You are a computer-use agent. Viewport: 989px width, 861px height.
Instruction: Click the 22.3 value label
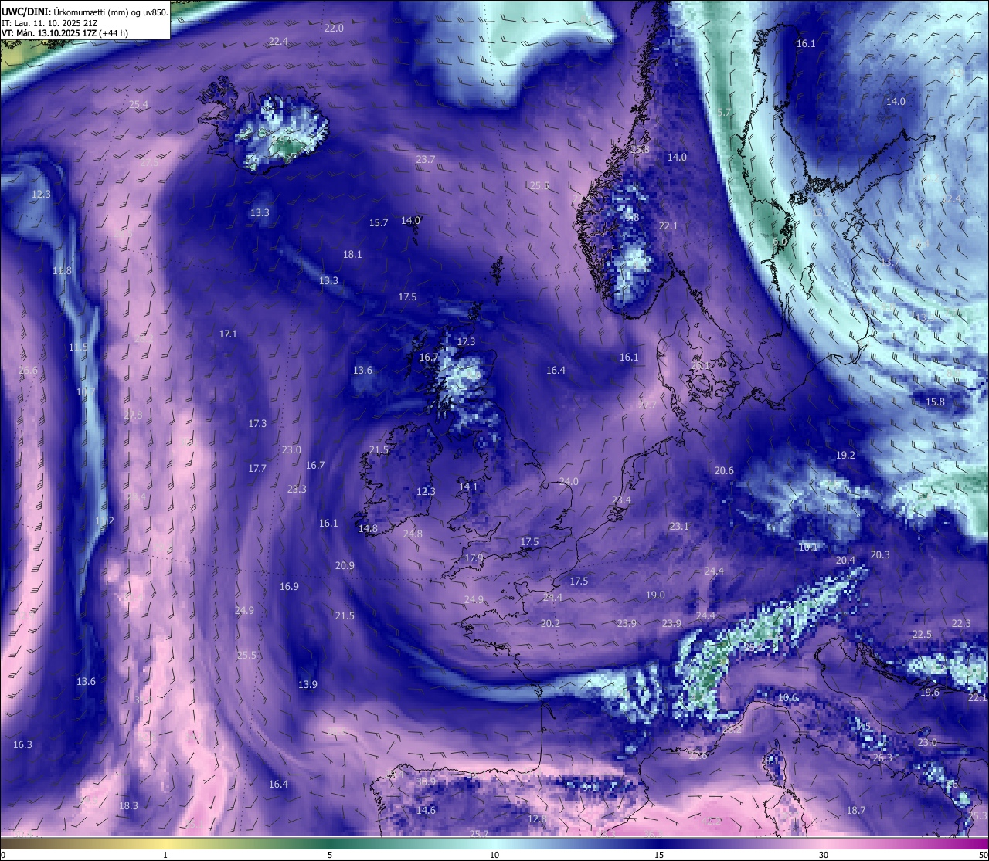(961, 623)
